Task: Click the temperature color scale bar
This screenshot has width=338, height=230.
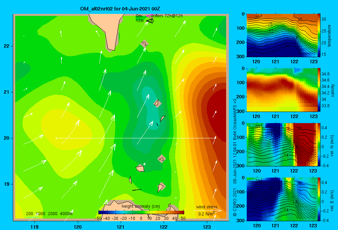Action: point(319,36)
